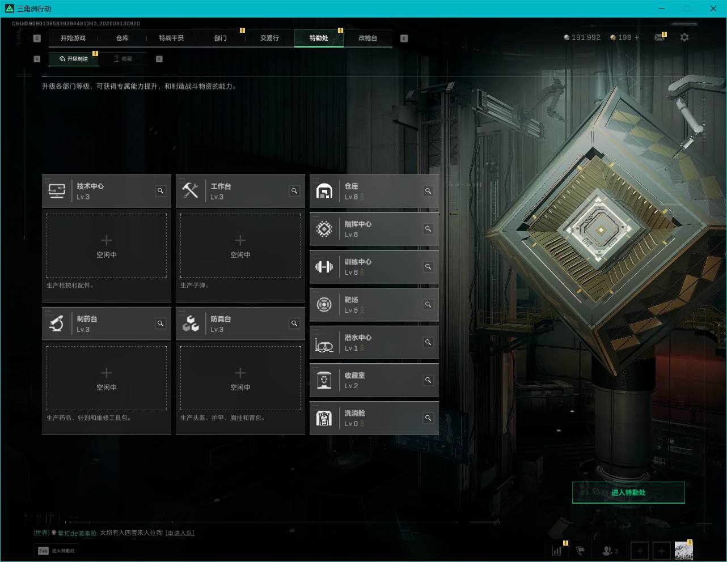Switch to the 开始游戏 tab

coord(73,38)
